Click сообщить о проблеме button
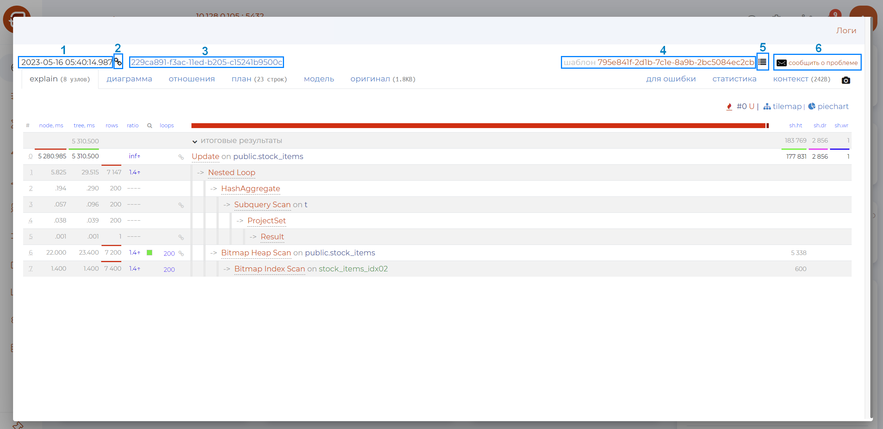883x429 pixels. pos(817,63)
